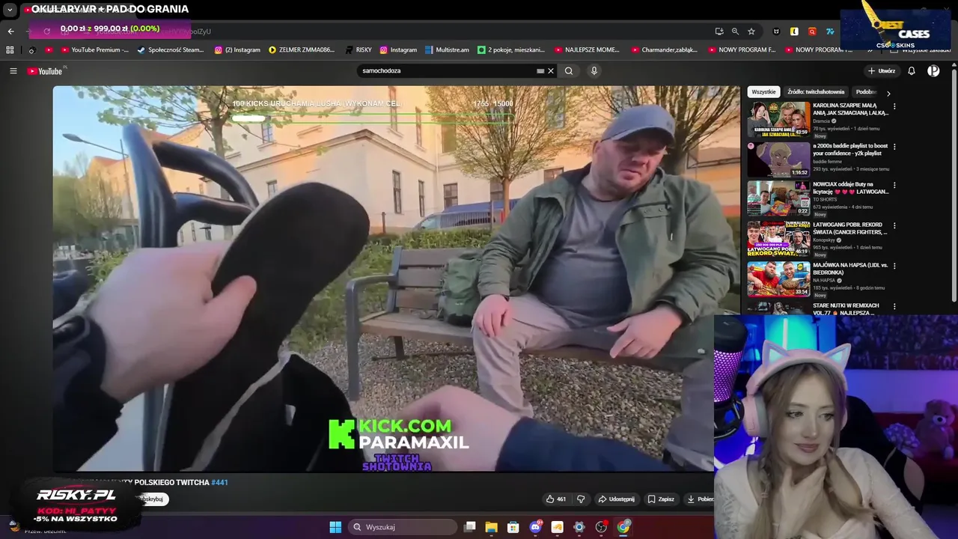Select the Wszystkie filter chip
The height and width of the screenshot is (539, 958).
click(x=763, y=92)
